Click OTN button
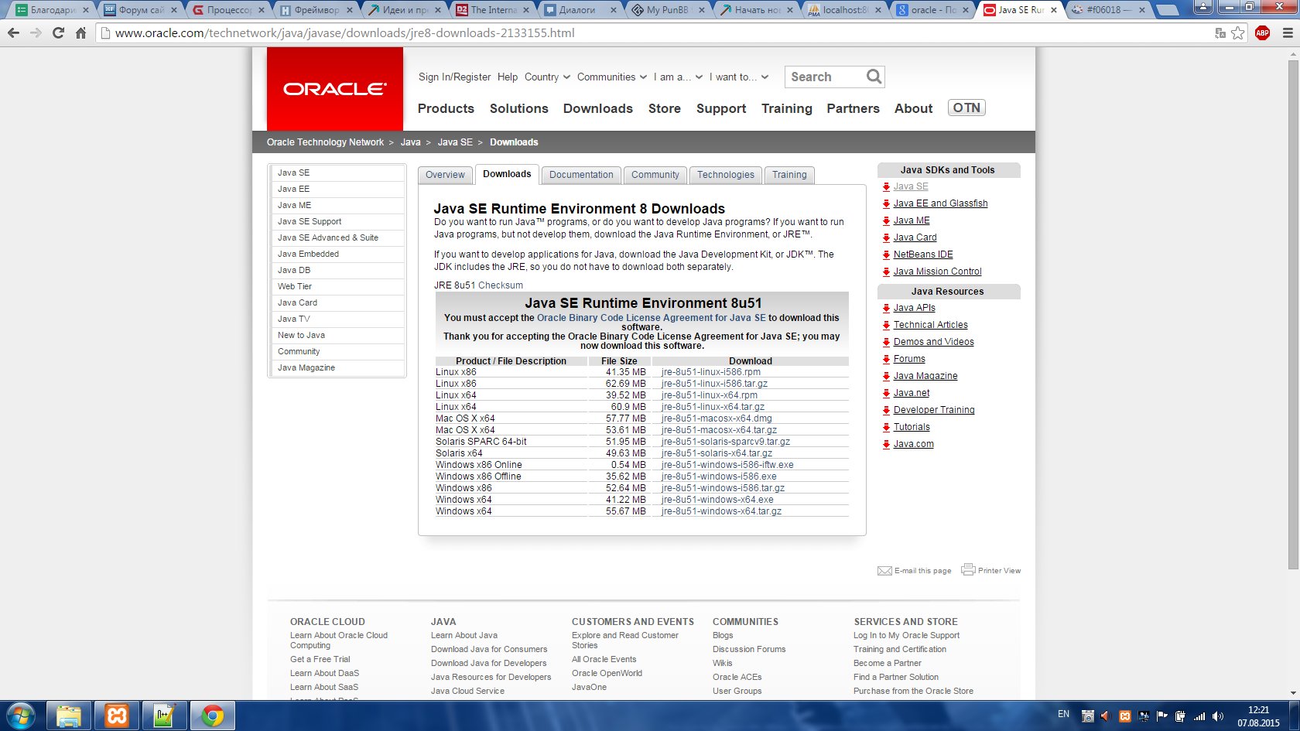1300x731 pixels. [966, 108]
